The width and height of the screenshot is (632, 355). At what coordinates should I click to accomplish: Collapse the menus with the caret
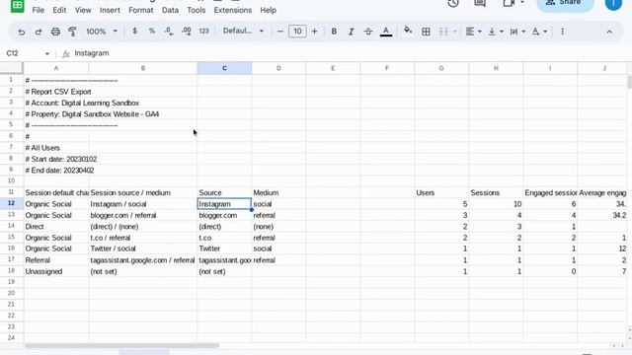[609, 32]
